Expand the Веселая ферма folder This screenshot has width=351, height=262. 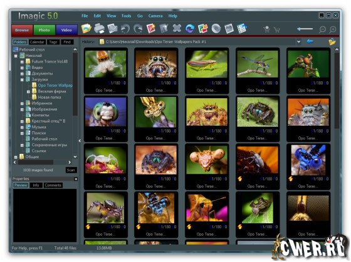28,91
